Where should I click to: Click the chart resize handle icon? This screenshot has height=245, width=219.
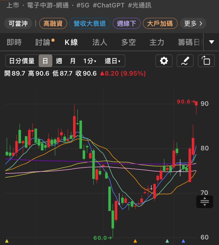(x=205, y=202)
